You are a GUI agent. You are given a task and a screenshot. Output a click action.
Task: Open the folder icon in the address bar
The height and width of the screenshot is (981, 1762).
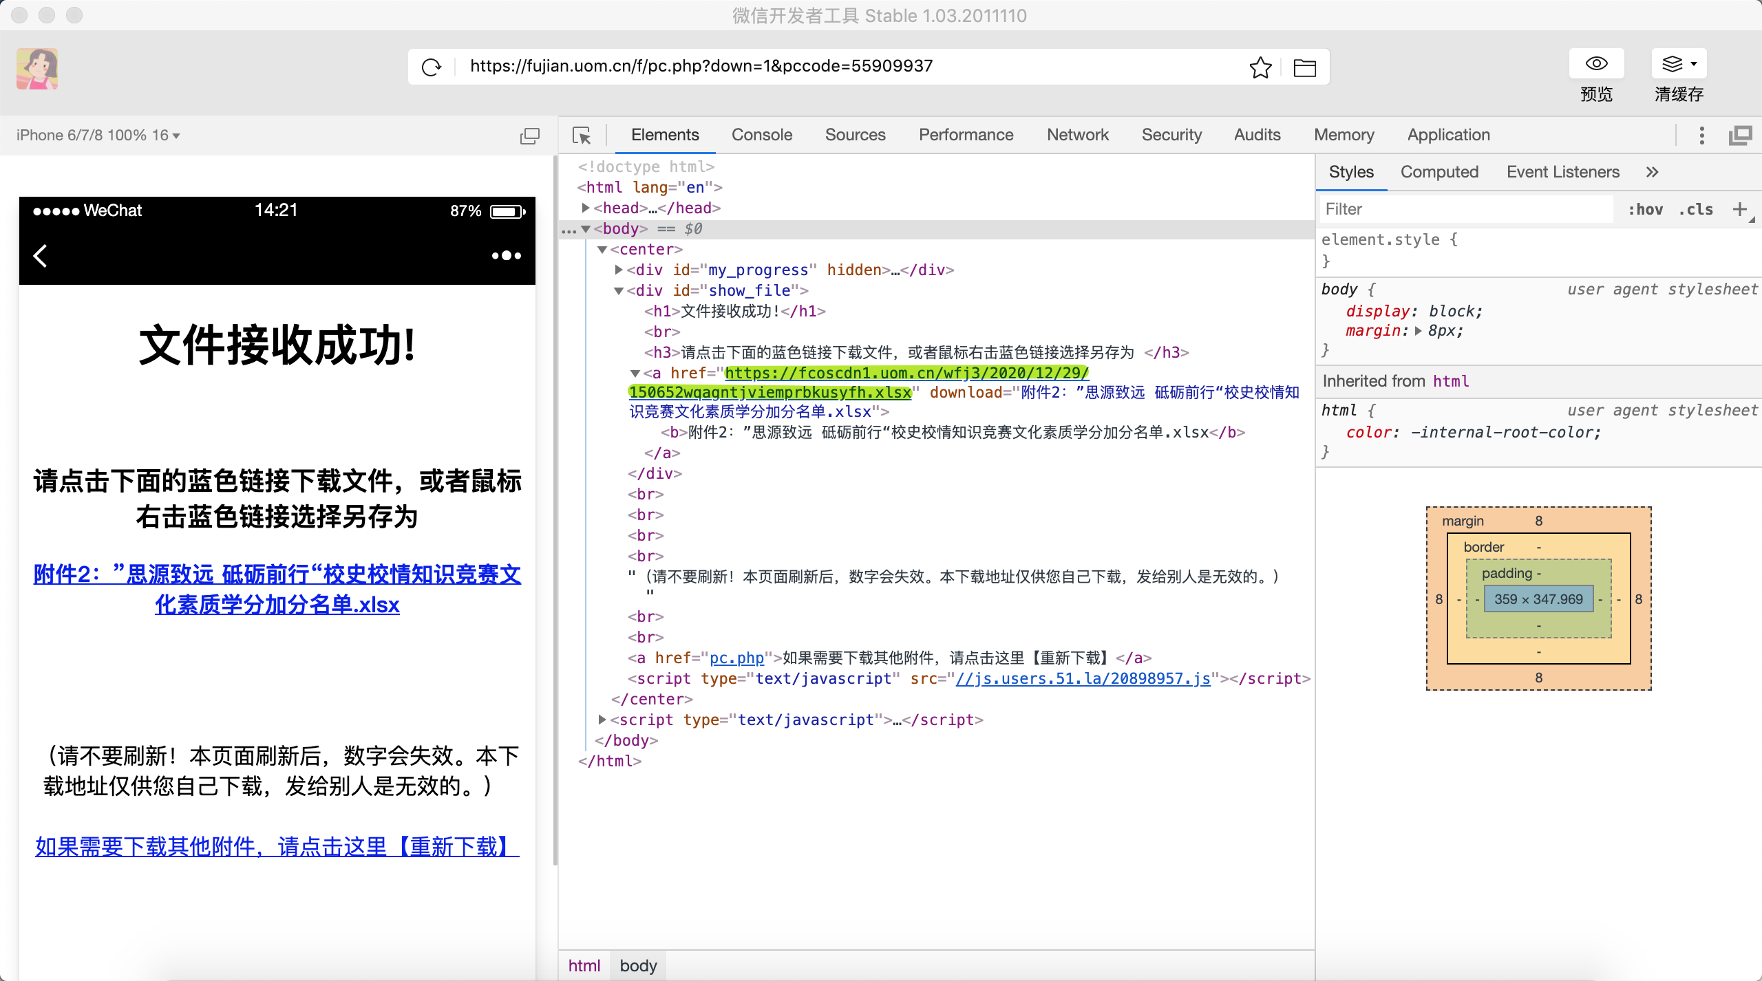1304,67
